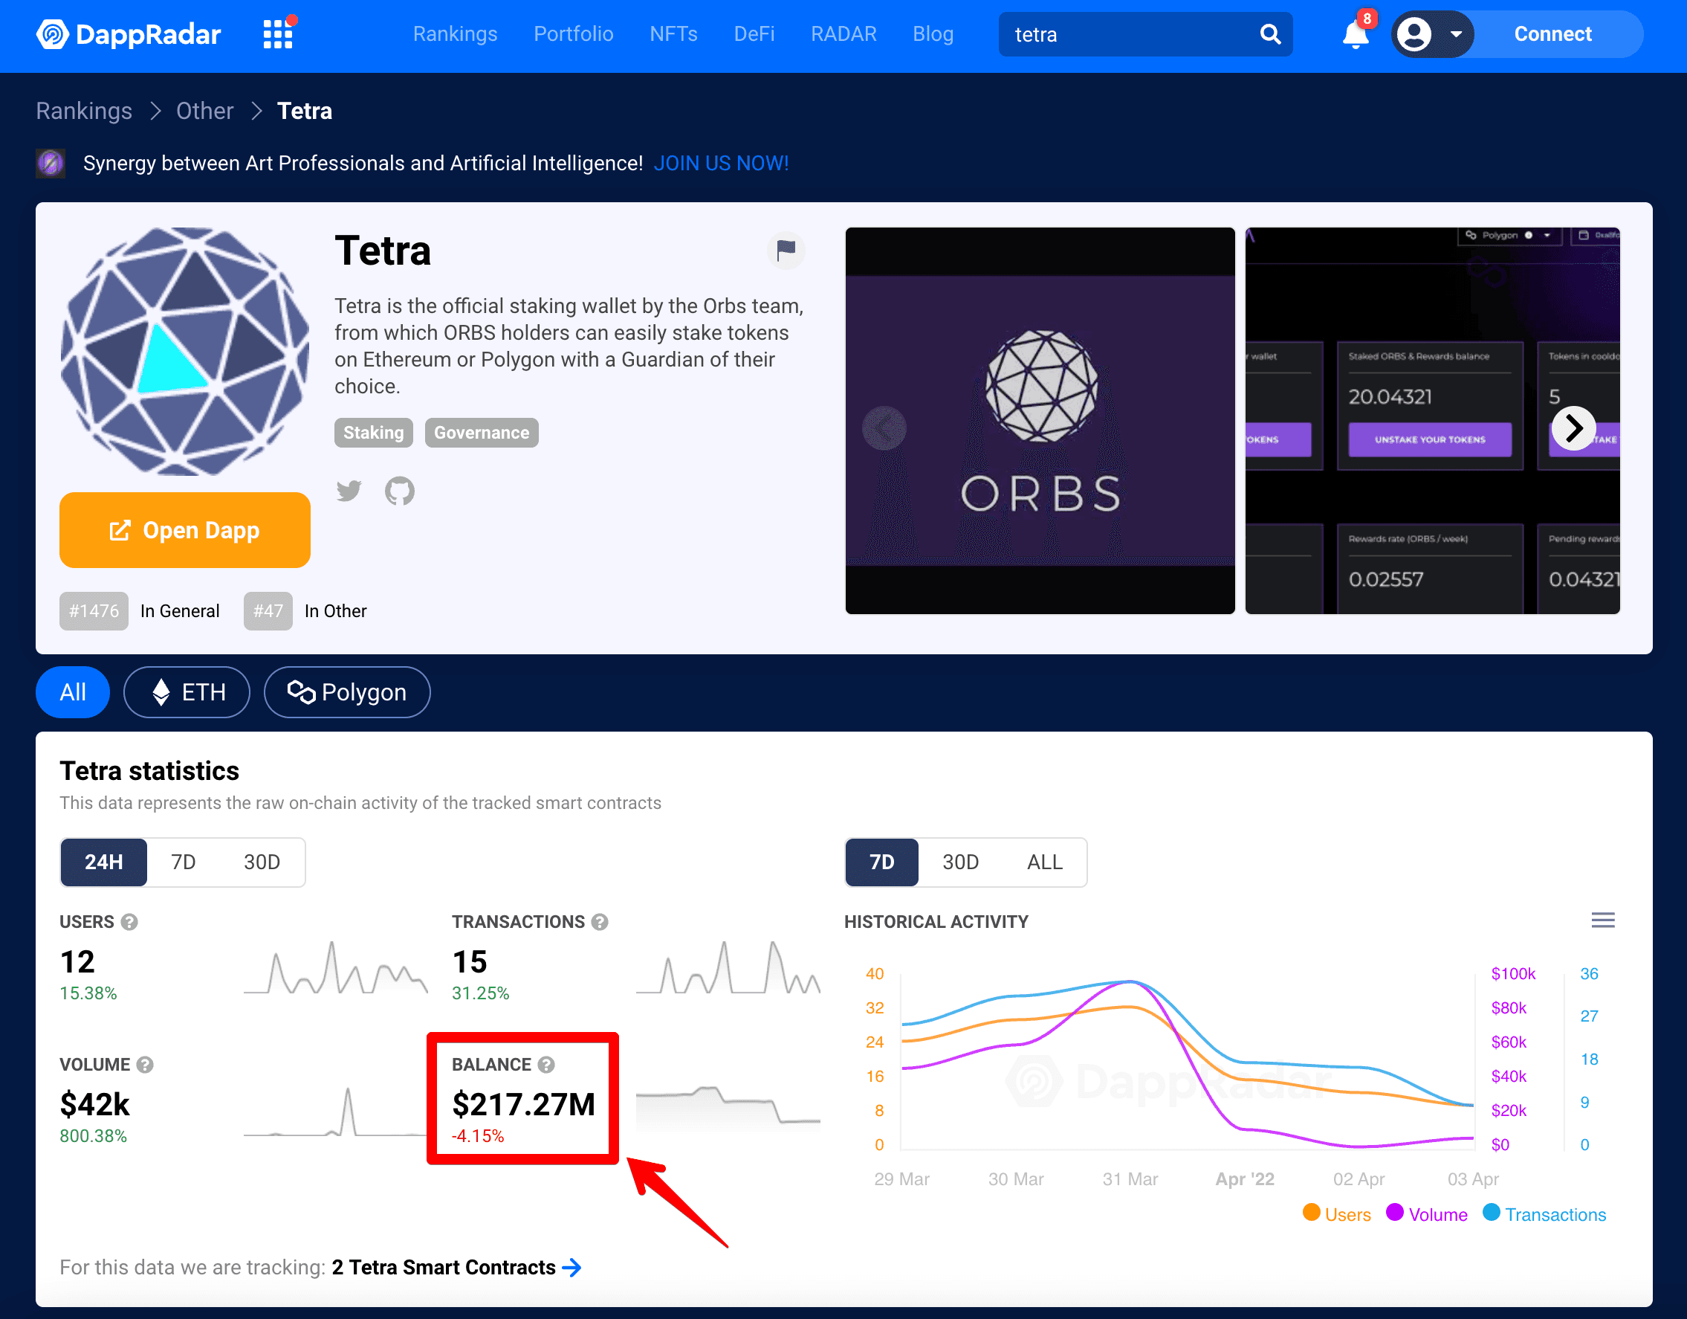Go to Other breadcrumb link

[x=204, y=111]
